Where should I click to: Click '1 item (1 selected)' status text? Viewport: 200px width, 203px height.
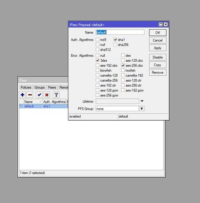(x=32, y=173)
